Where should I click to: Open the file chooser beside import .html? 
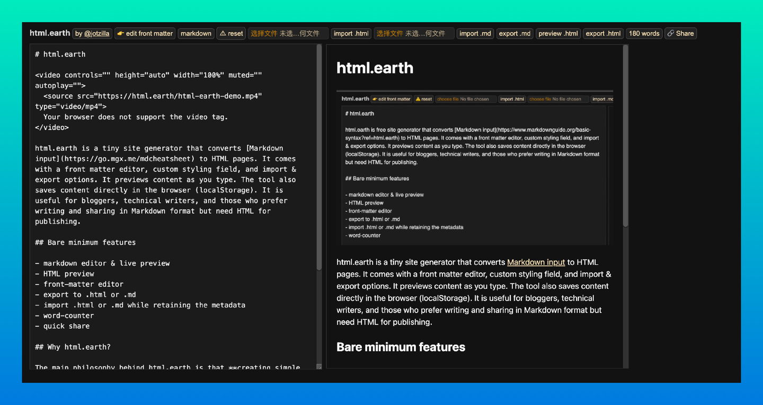[288, 33]
